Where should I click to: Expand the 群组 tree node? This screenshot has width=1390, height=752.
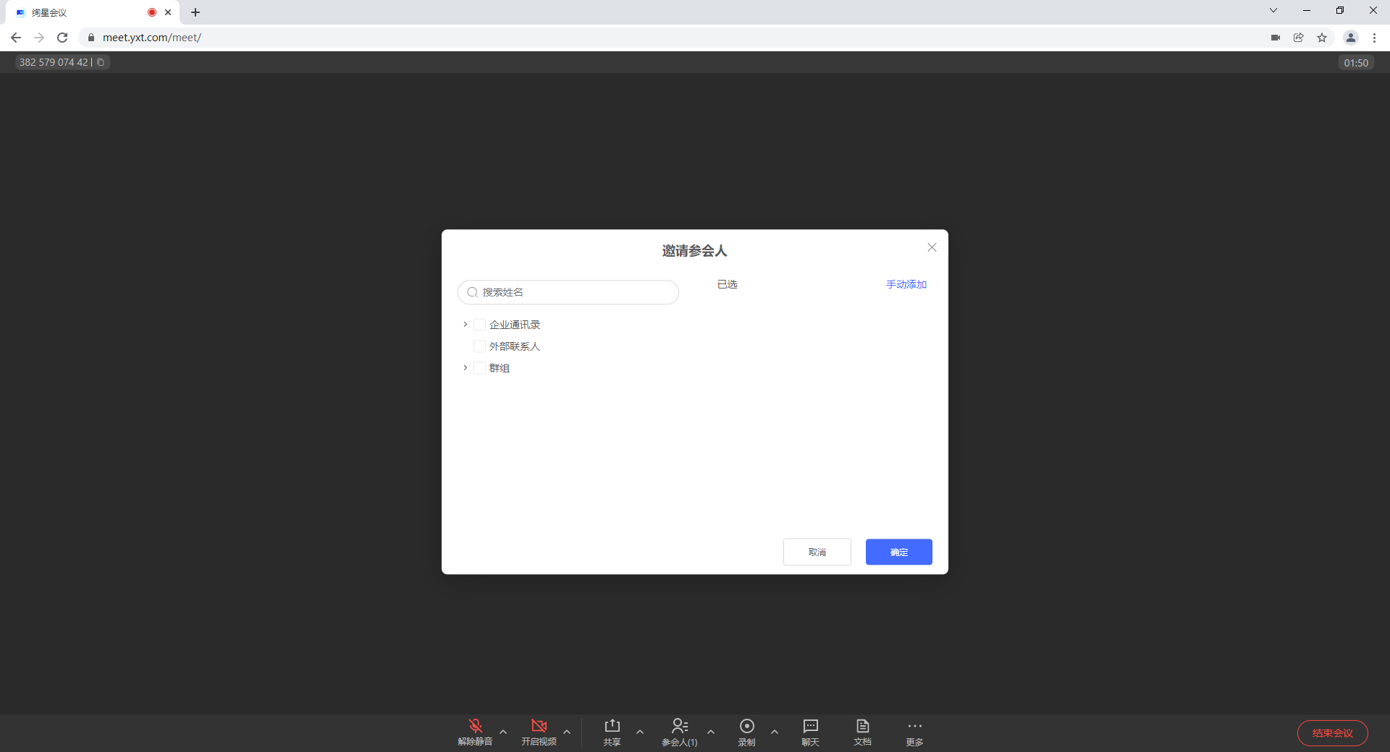click(465, 368)
